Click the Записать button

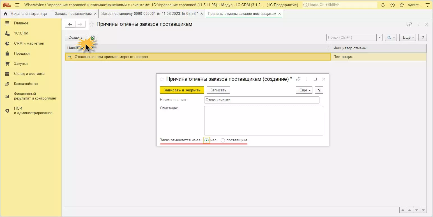tap(218, 90)
